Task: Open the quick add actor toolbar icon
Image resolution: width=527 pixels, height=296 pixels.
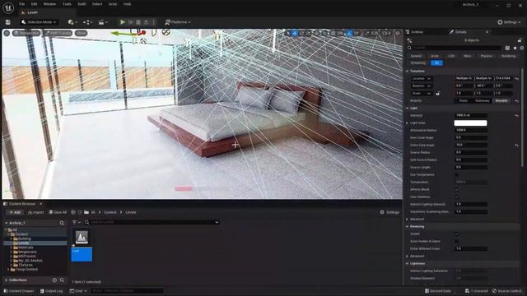Action: click(x=72, y=22)
